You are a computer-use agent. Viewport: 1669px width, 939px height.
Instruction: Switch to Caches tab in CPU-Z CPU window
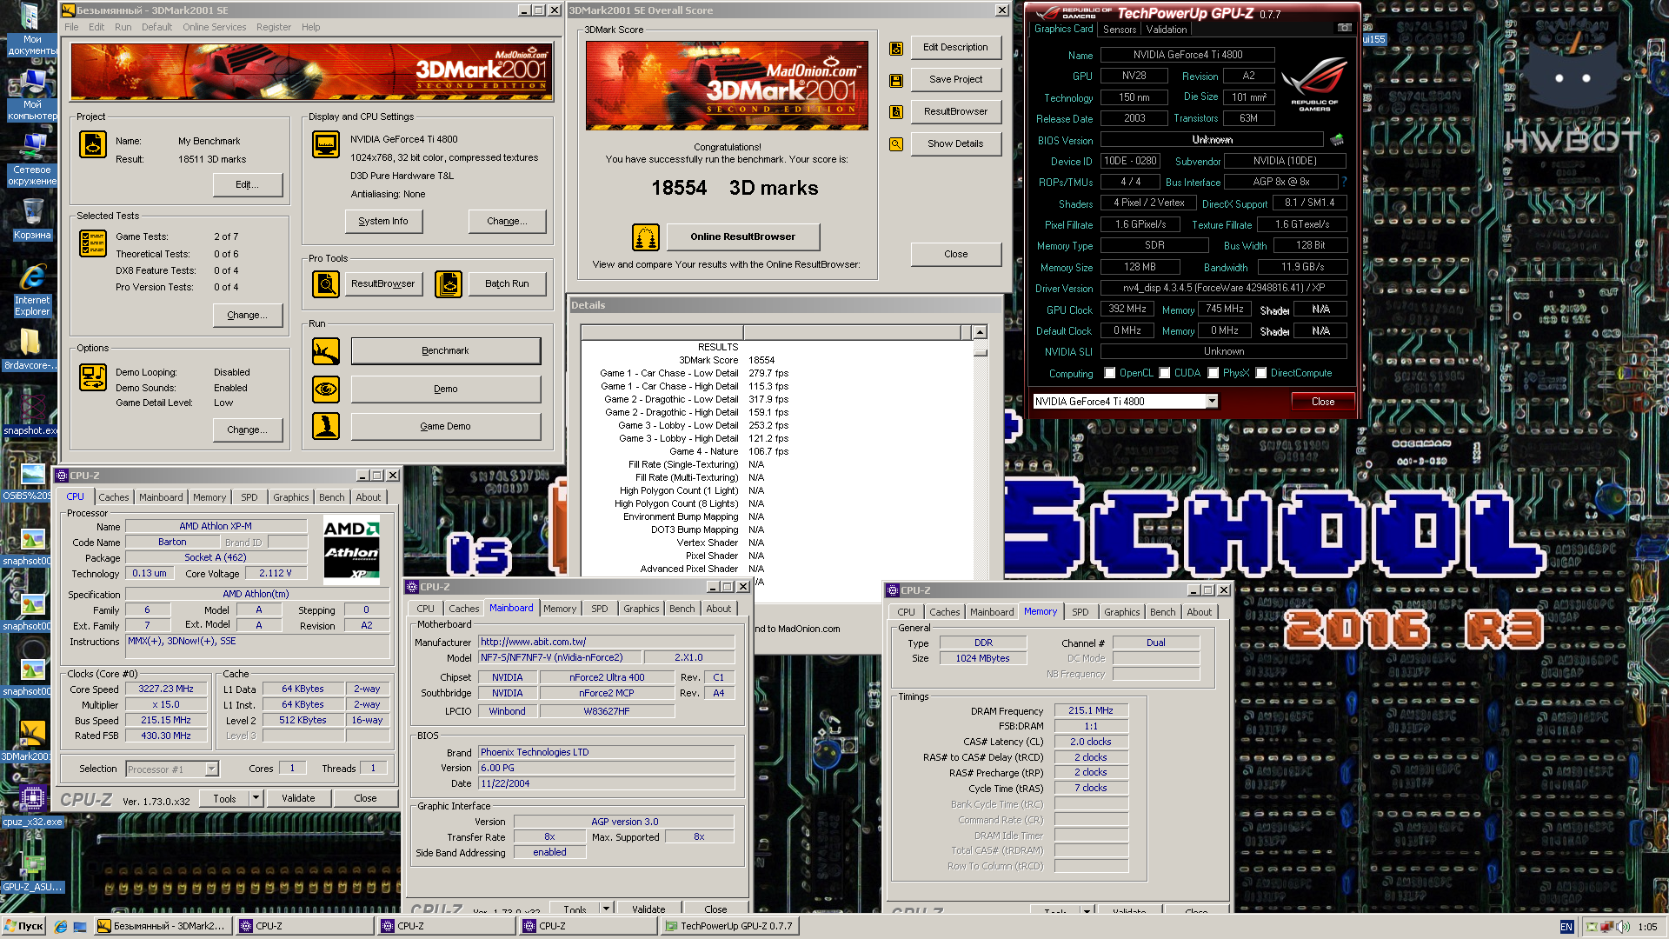point(113,497)
